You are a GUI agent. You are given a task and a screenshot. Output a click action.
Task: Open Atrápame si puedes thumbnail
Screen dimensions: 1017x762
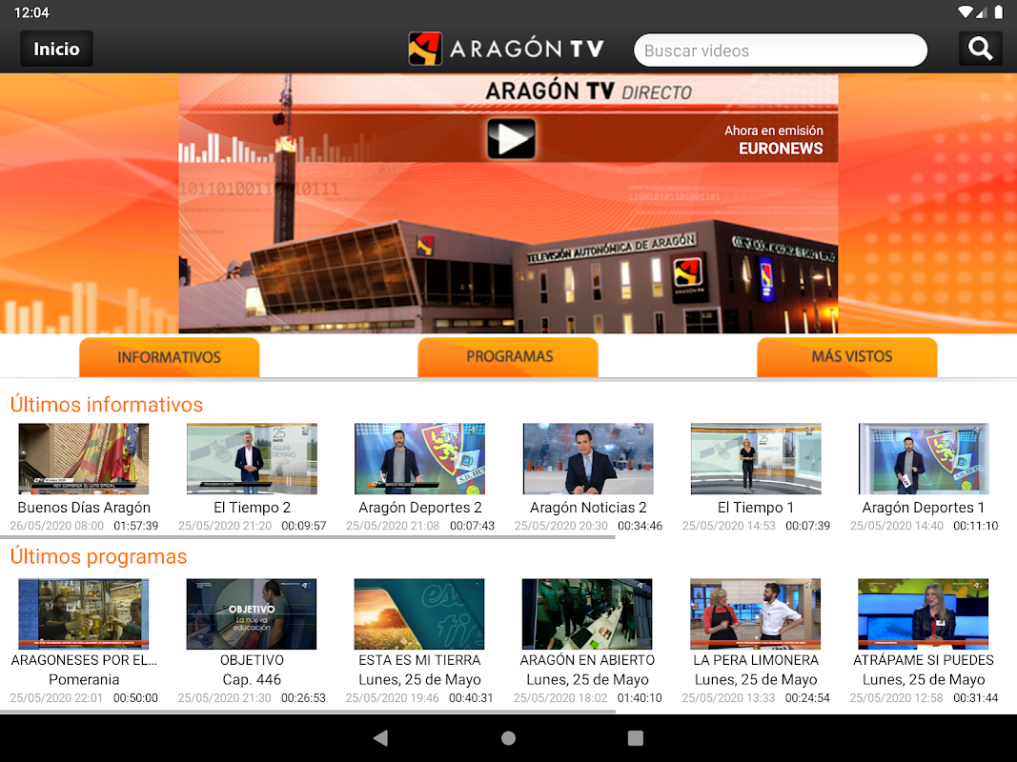pos(924,613)
